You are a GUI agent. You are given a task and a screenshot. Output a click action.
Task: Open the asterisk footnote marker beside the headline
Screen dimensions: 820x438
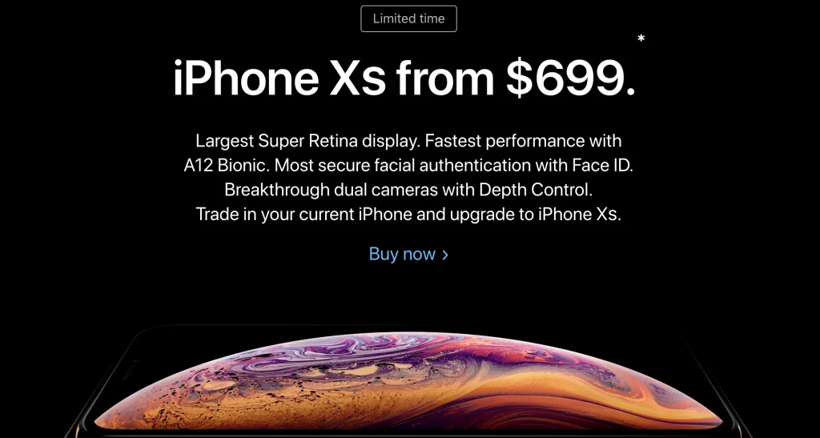(x=641, y=38)
